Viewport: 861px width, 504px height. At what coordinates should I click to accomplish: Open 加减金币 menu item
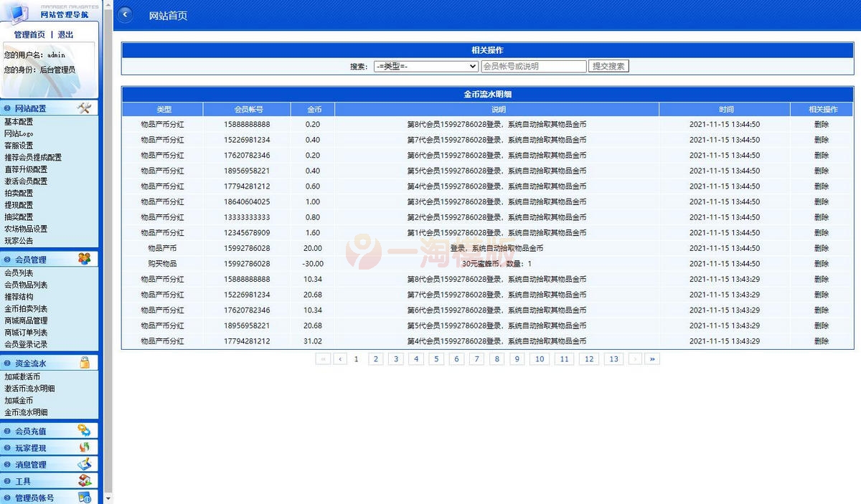19,400
